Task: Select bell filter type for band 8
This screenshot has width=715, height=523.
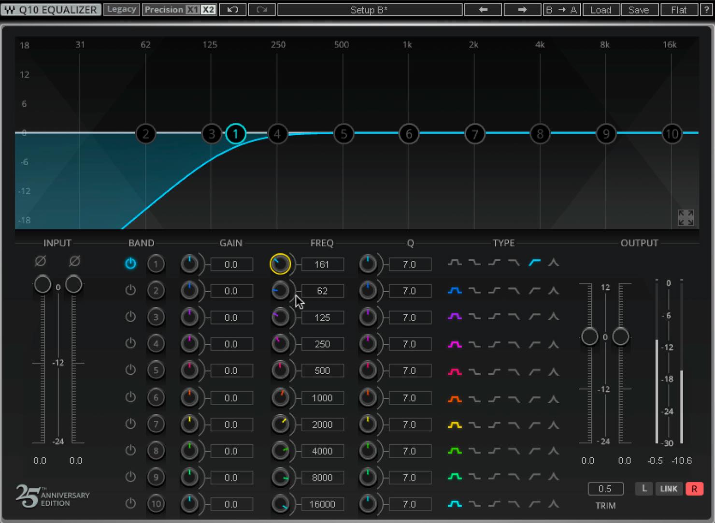Action: [455, 451]
